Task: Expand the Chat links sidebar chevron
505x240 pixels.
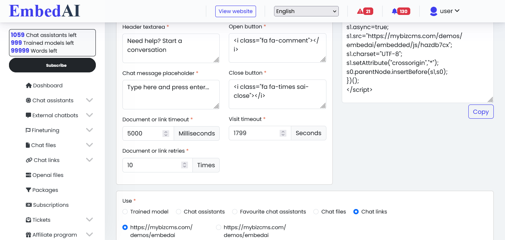Action: 89,160
